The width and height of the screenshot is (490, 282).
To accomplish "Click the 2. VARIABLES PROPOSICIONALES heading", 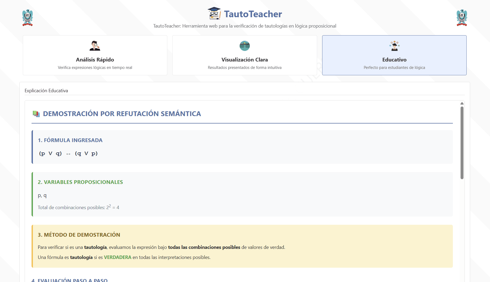I will coord(80,182).
